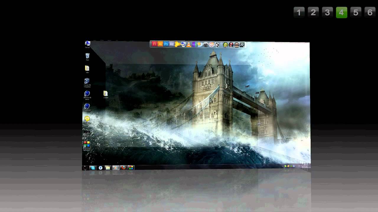Open Firefox from the taskbar
Image resolution: width=378 pixels, height=212 pixels.
tap(123, 168)
